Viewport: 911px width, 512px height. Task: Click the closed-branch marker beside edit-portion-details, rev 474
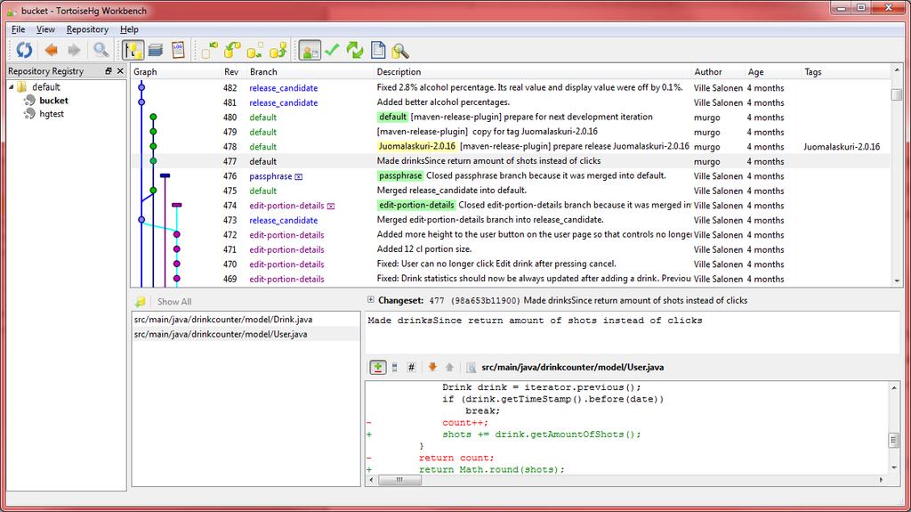[331, 206]
